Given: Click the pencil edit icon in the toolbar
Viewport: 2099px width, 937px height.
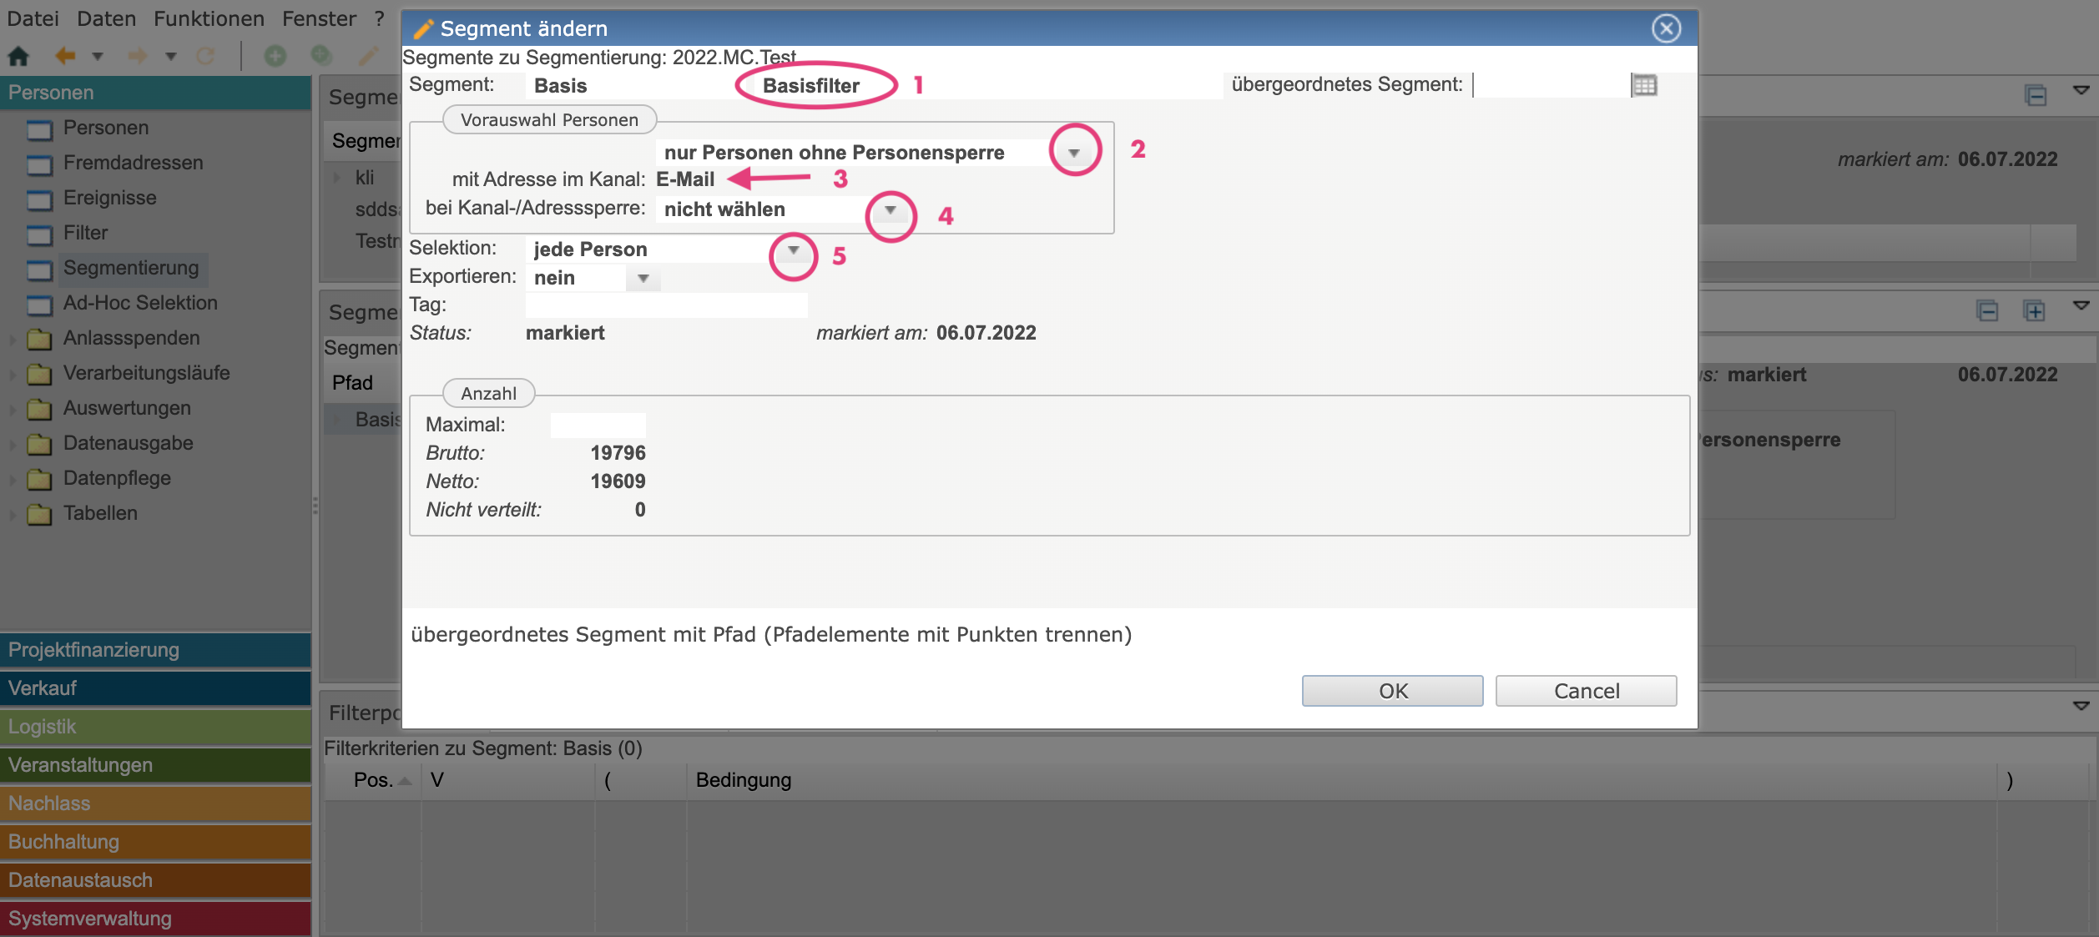Looking at the screenshot, I should pos(368,56).
